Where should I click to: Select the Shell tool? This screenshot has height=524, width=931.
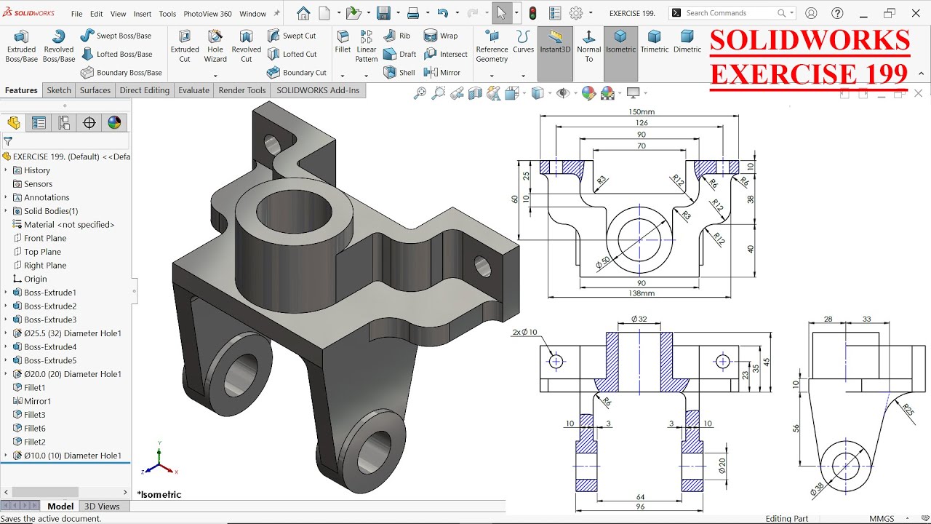point(399,72)
